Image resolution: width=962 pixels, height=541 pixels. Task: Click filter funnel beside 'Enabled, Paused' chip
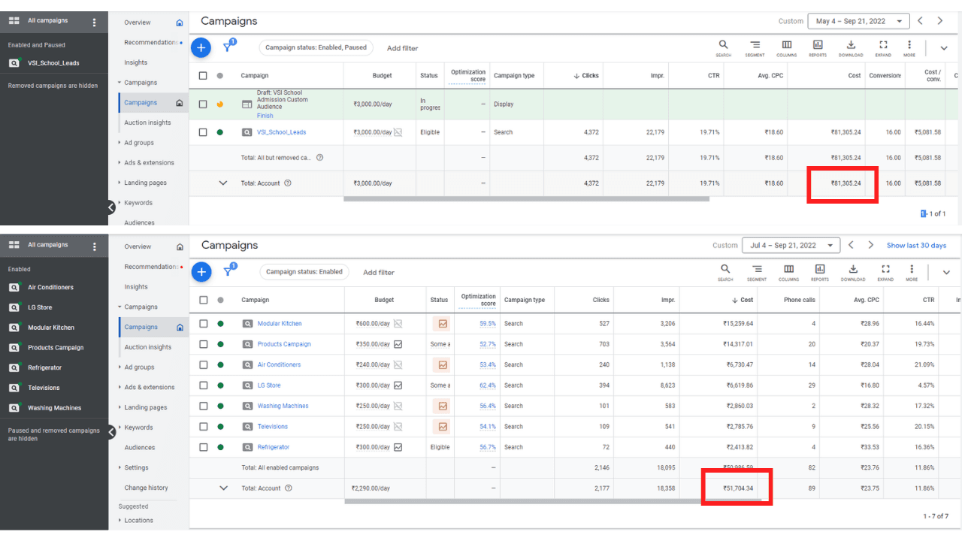tap(228, 47)
